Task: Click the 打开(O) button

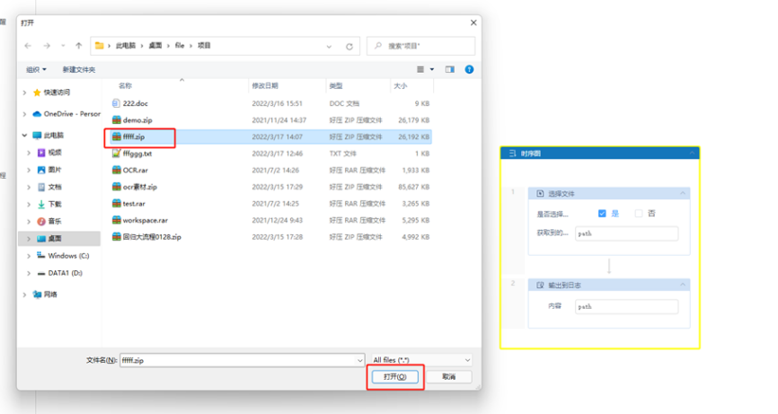Action: coord(395,377)
